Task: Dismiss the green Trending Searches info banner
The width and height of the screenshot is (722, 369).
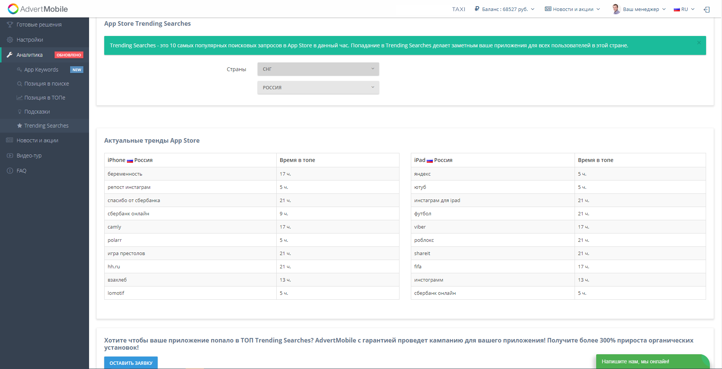Action: coord(699,43)
